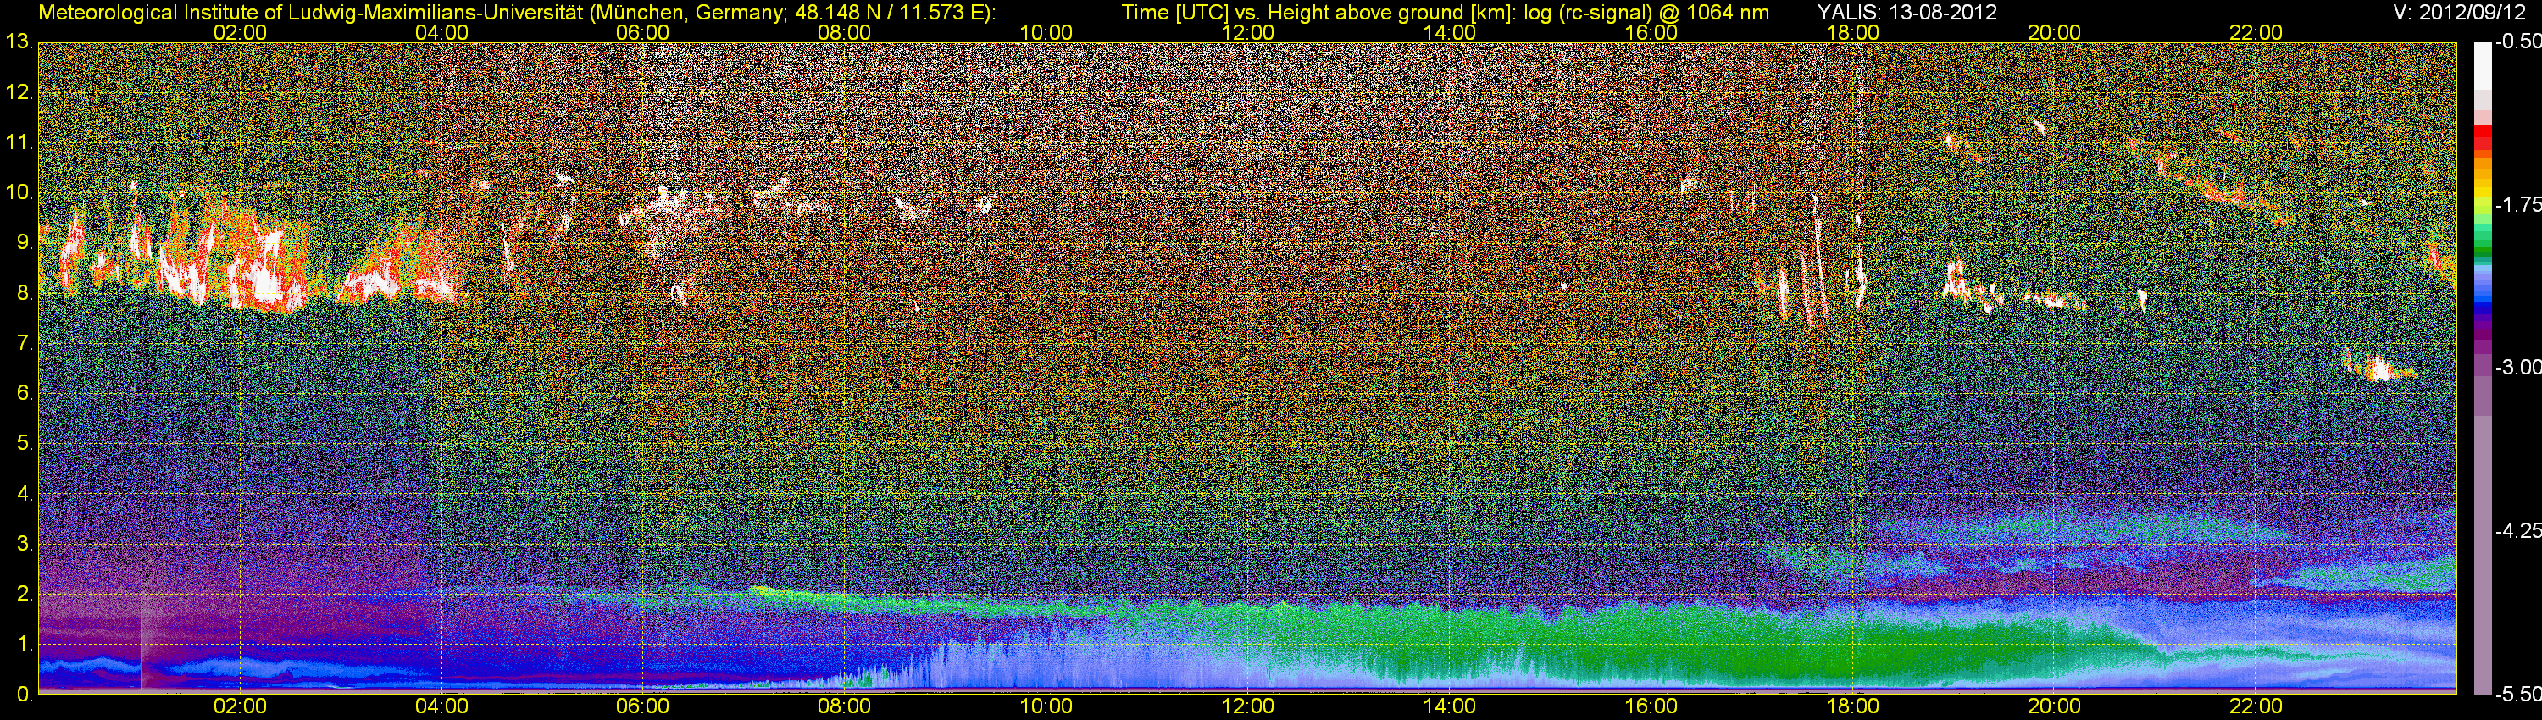Viewport: 2542px width, 720px height.
Task: Click the 12 km height axis label
Action: coord(18,92)
